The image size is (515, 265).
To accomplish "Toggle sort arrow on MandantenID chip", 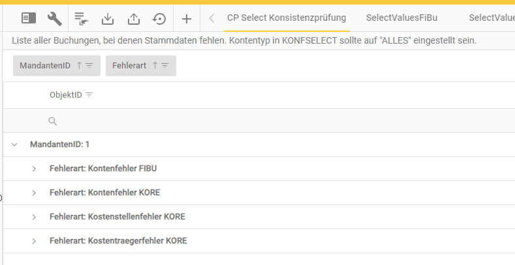I will point(80,66).
